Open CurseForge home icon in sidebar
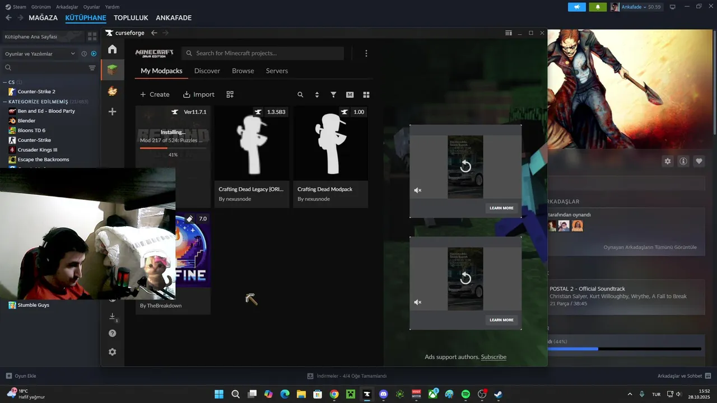Image resolution: width=717 pixels, height=403 pixels. pyautogui.click(x=113, y=49)
